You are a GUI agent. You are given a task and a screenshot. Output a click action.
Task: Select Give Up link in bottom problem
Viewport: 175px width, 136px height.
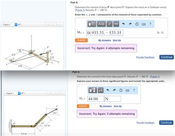click(x=117, y=106)
